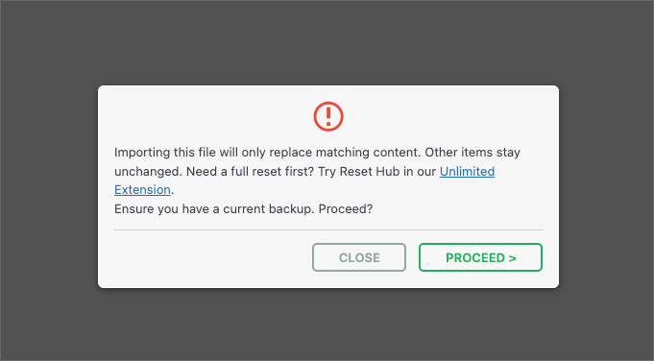654x361 pixels.
Task: Click the empty dialog area left of CLOSE
Action: coord(212,257)
